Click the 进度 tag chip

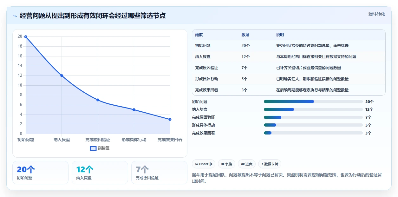[x=246, y=164]
